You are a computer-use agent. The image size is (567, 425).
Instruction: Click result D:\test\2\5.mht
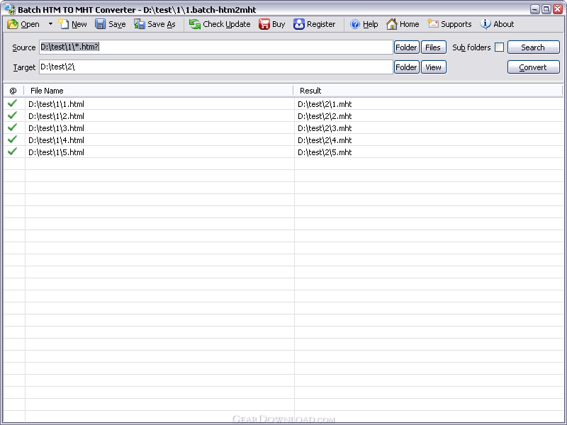(325, 152)
